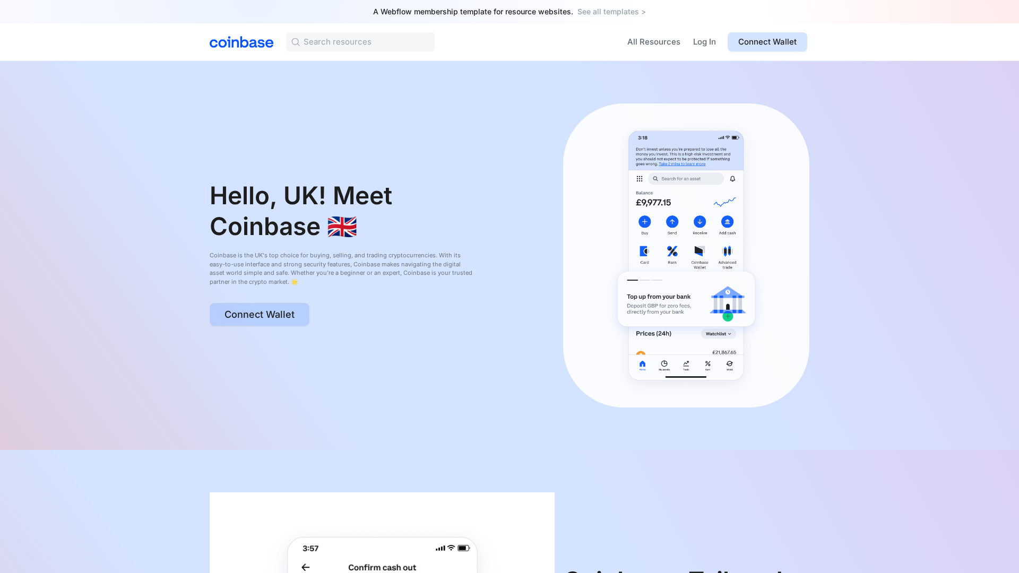Click hero Connect Wallet button
1019x573 pixels.
click(x=260, y=315)
